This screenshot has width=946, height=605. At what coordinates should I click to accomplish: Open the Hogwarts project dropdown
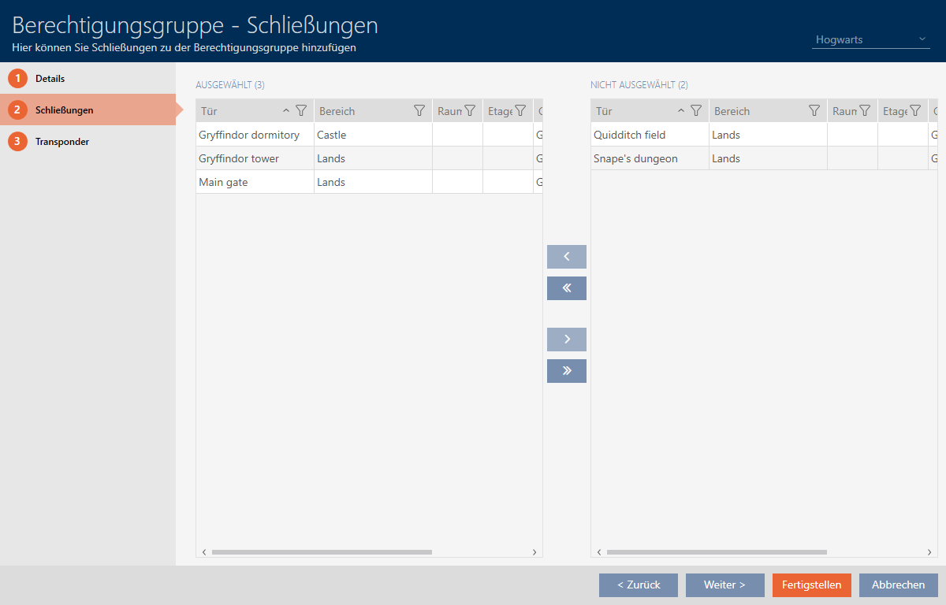click(870, 39)
